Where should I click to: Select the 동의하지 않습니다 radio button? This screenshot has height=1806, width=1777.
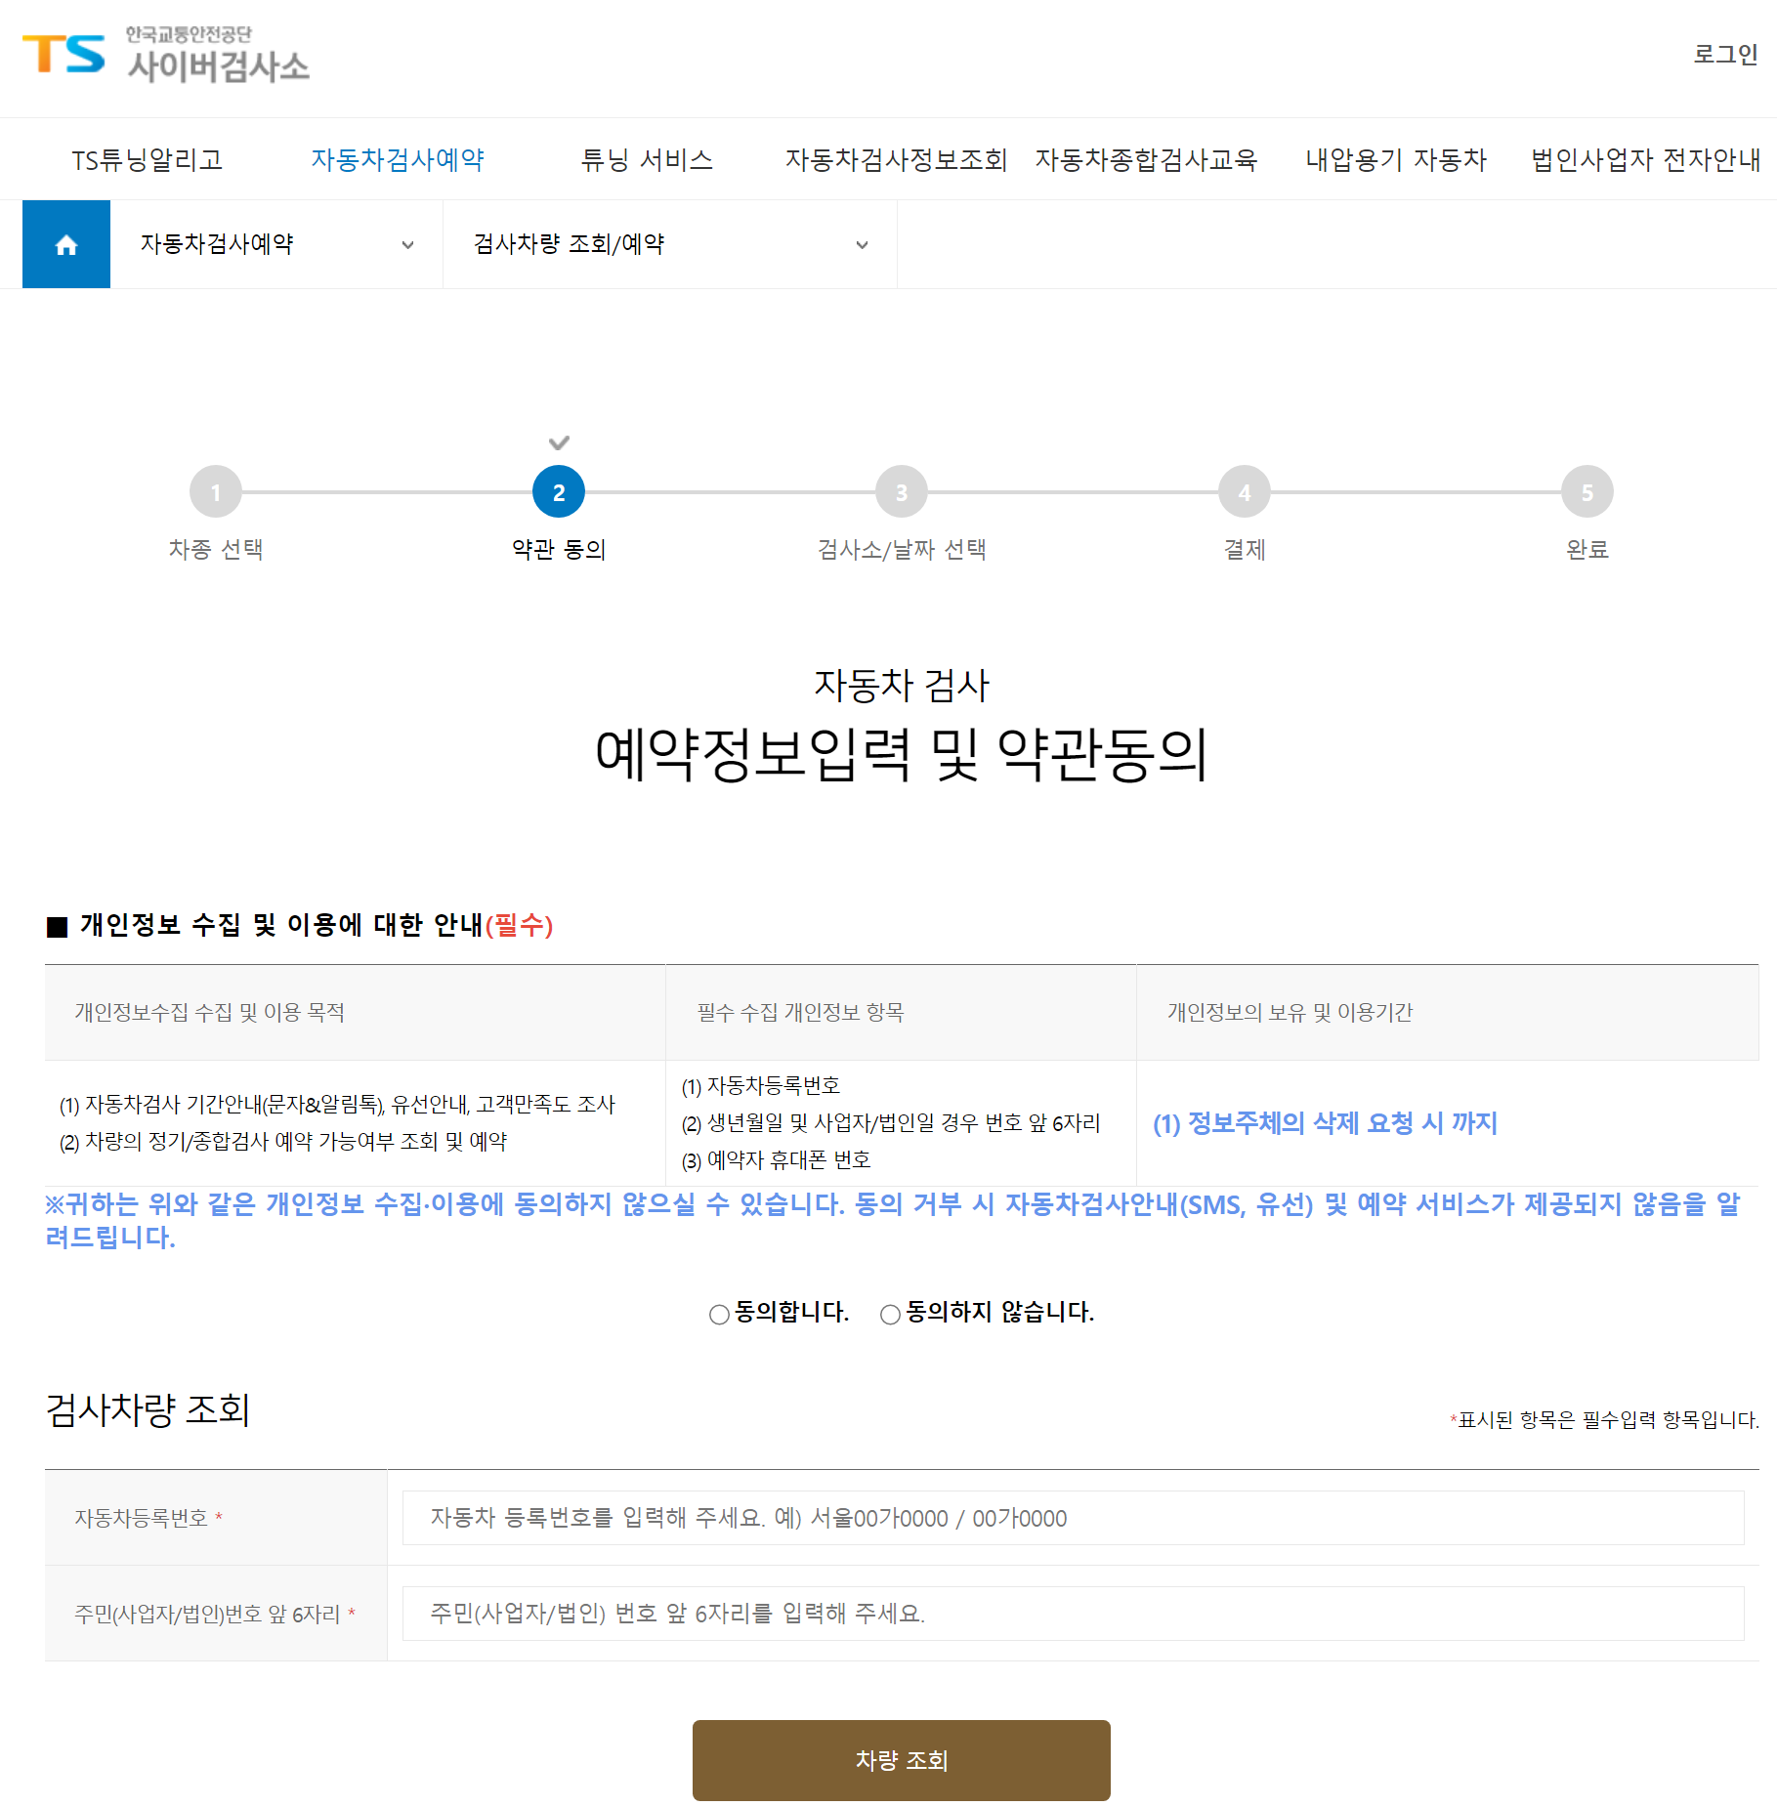pyautogui.click(x=891, y=1315)
